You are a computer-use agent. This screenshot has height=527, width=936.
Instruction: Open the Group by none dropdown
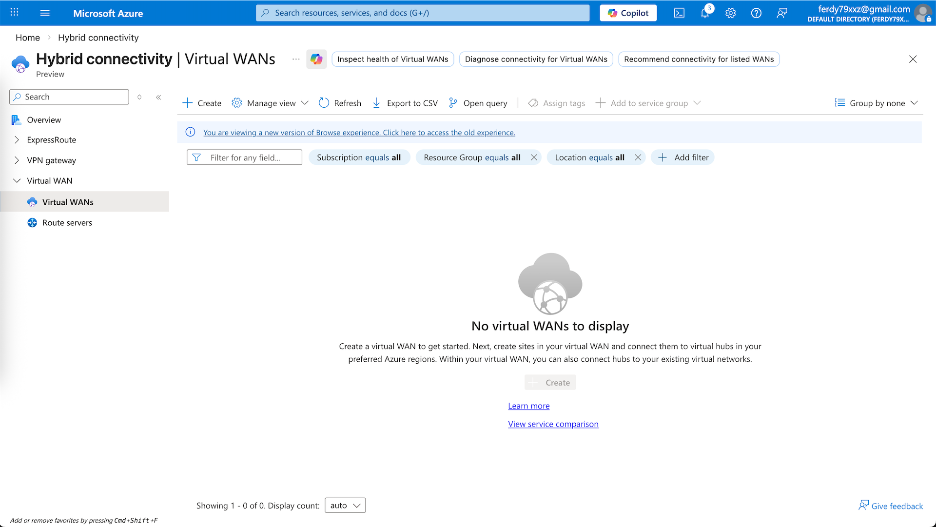877,103
